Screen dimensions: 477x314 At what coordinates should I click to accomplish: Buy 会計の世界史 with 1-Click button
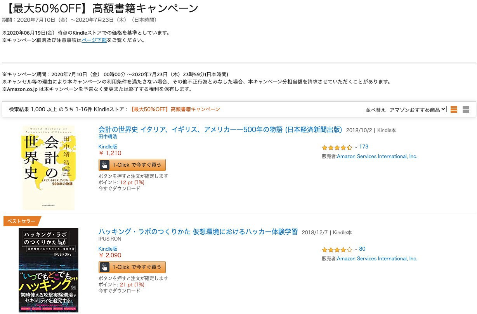click(x=137, y=165)
